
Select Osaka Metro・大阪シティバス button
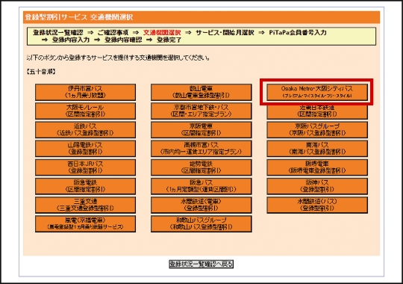tap(317, 92)
